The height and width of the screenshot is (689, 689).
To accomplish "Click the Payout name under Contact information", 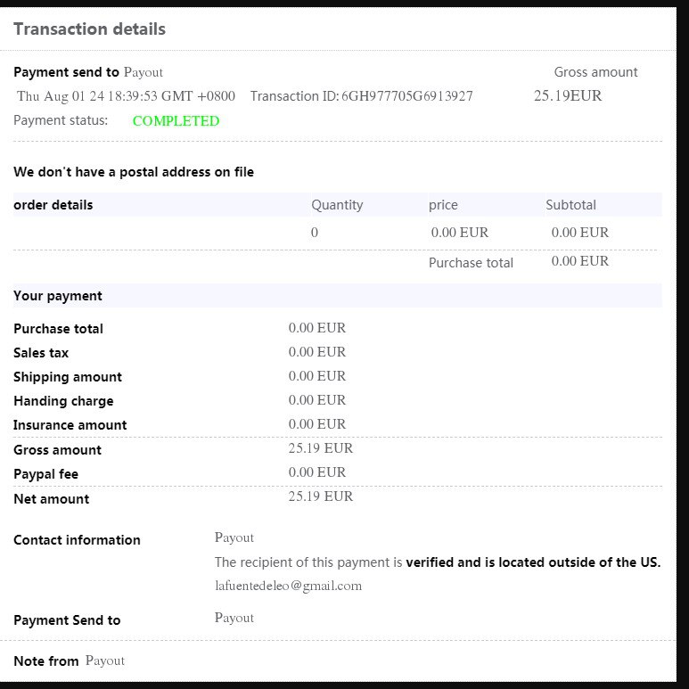I will 234,537.
